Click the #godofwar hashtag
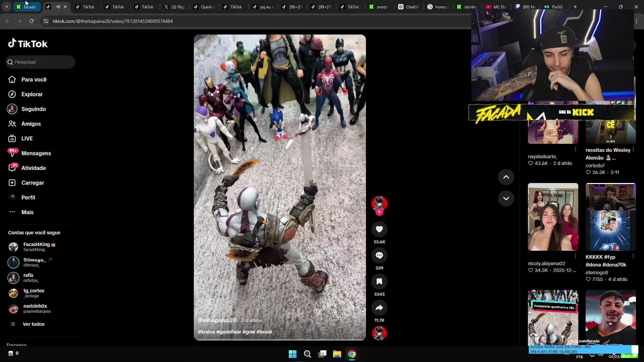 [x=228, y=332]
